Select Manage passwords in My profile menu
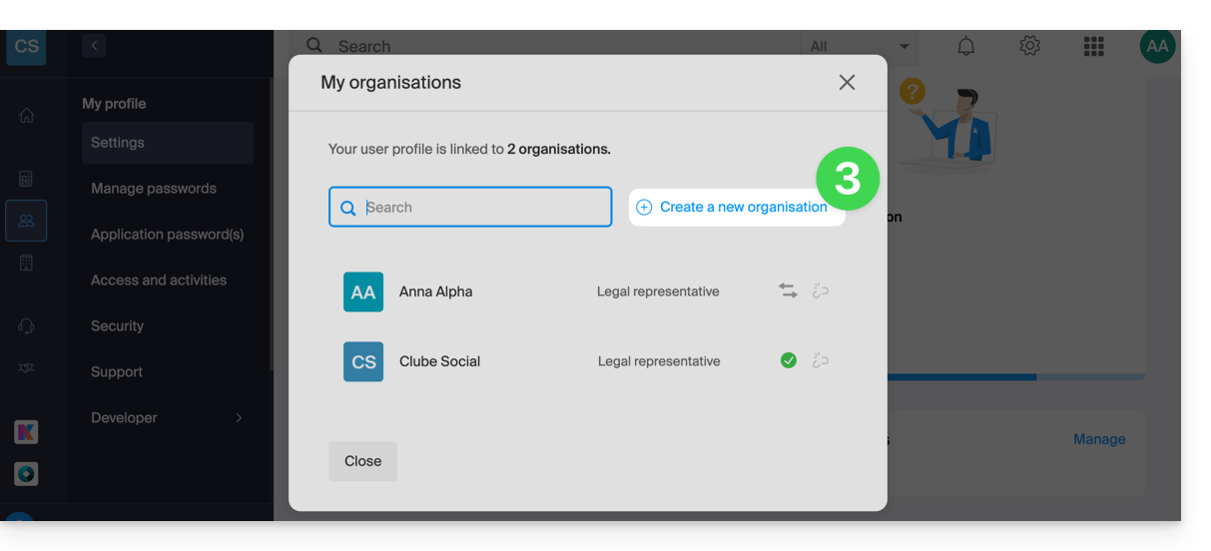This screenshot has width=1211, height=551. 154,189
